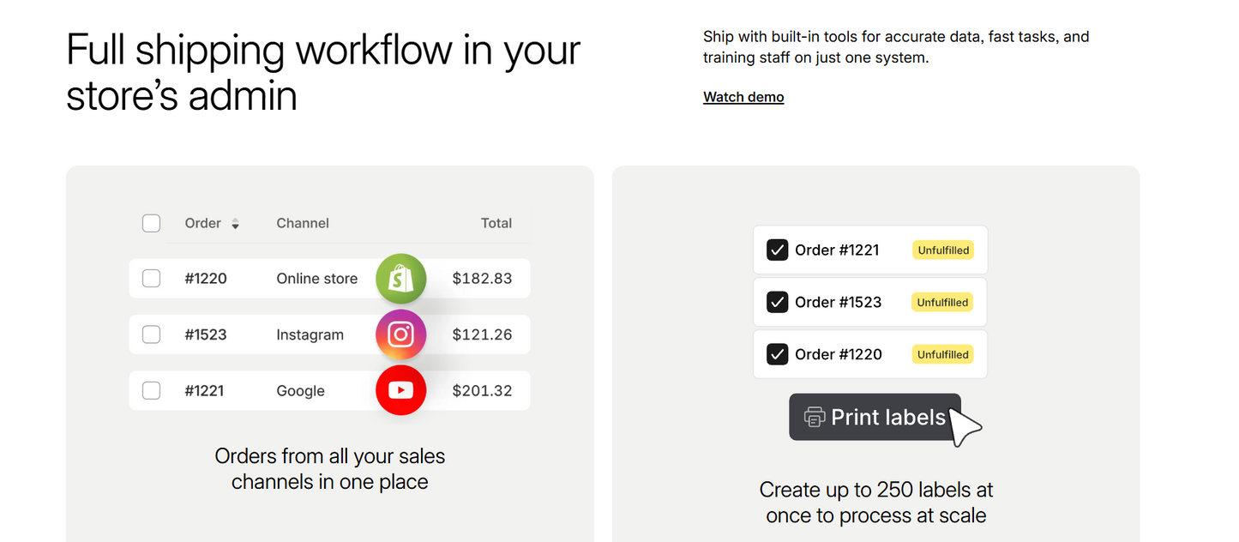Check the box for order #1220 row
The width and height of the screenshot is (1239, 542).
[151, 279]
